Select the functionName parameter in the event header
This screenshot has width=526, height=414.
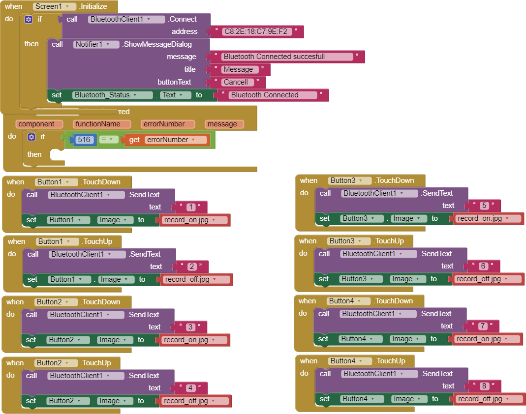point(102,124)
